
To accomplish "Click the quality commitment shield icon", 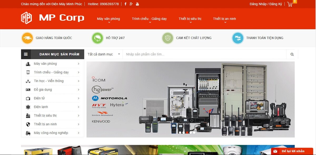I will point(168,38).
